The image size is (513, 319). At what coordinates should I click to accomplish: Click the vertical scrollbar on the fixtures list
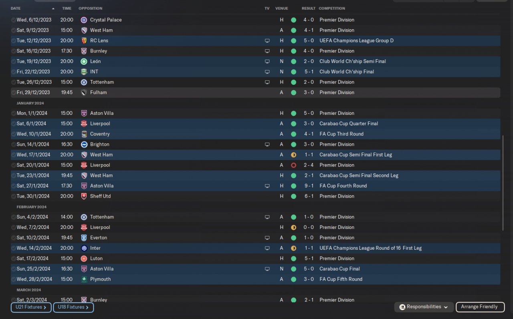(x=503, y=183)
